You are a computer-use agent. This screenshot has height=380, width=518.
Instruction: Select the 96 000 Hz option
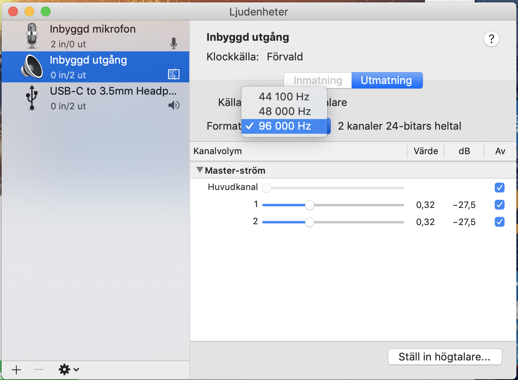click(x=284, y=126)
